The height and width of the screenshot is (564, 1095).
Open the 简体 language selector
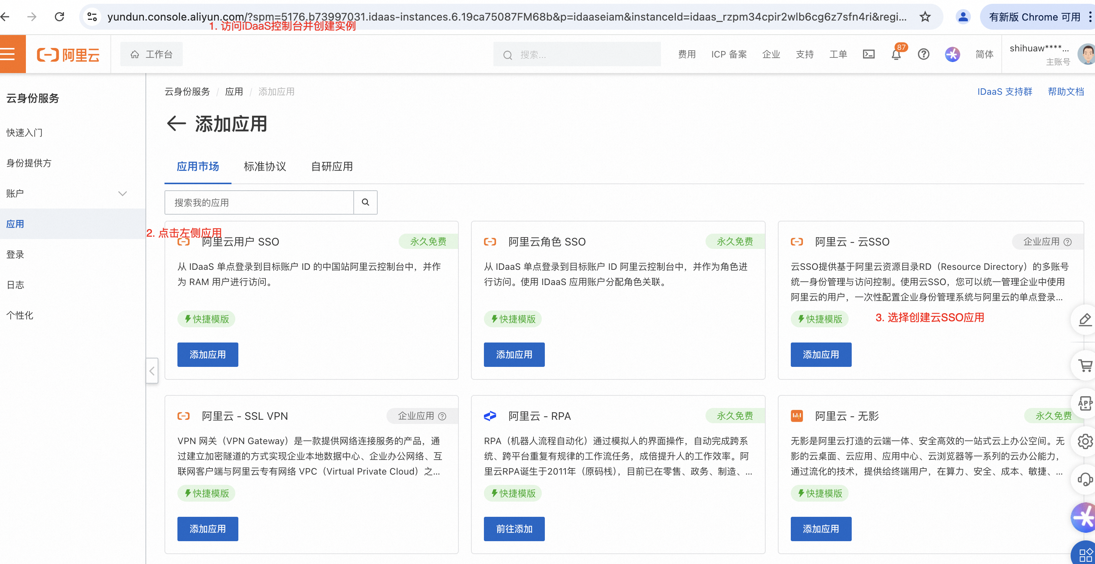click(984, 54)
